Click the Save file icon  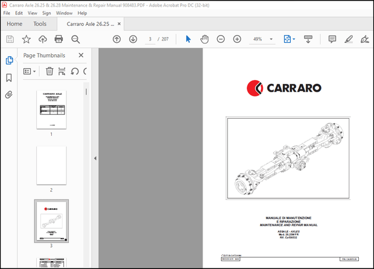pos(10,39)
